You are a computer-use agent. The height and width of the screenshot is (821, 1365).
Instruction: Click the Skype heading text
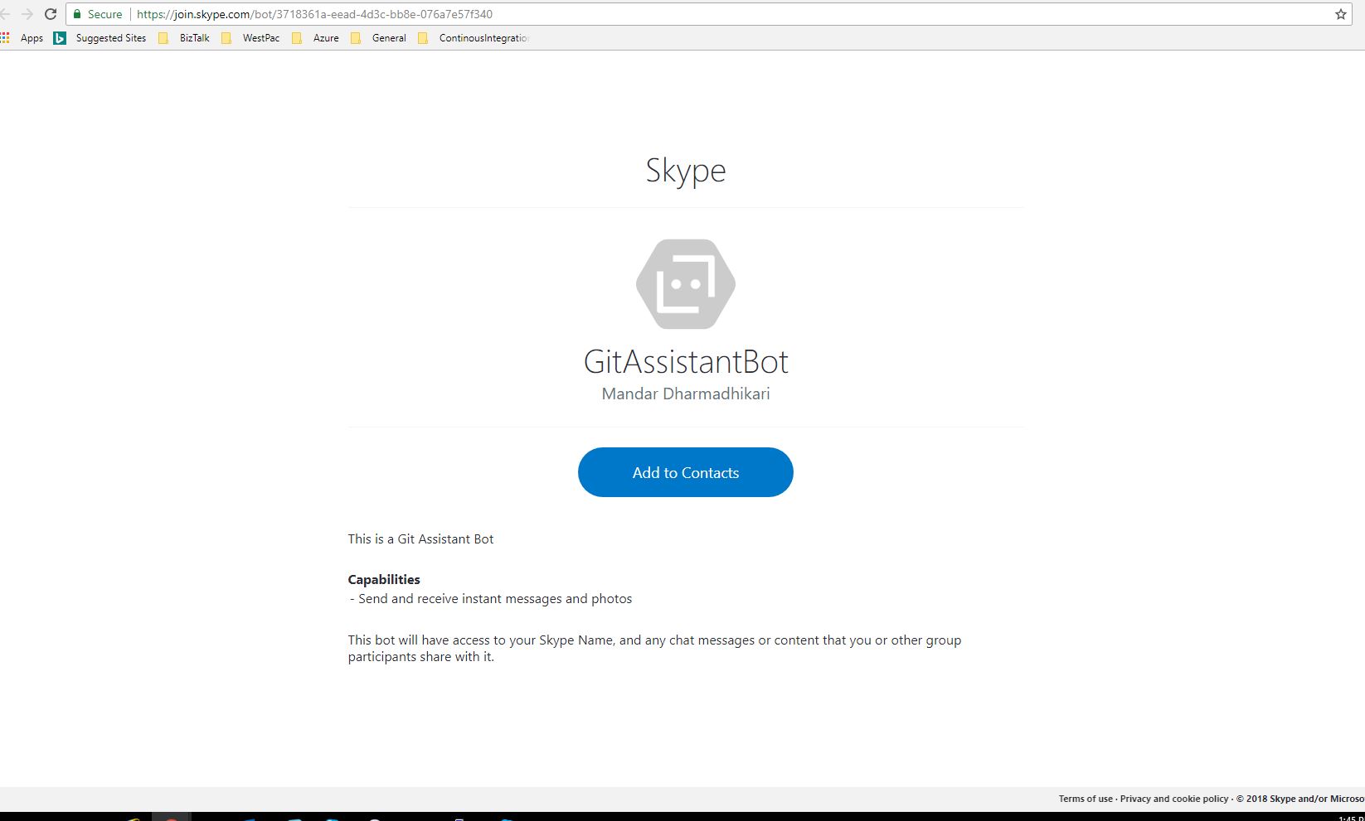point(686,171)
